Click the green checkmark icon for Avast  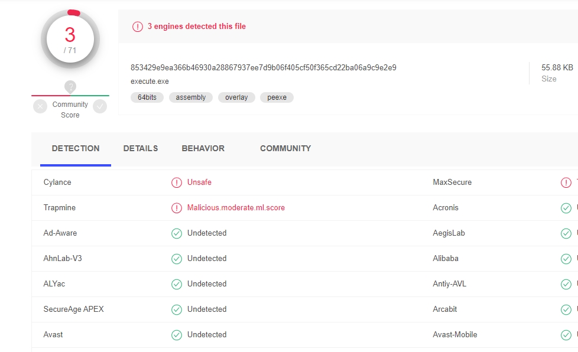[176, 335]
